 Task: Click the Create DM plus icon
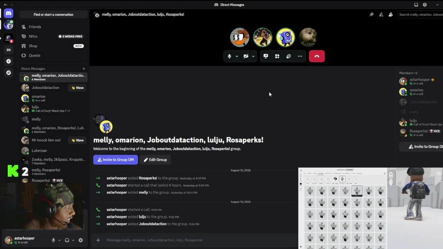click(x=84, y=68)
